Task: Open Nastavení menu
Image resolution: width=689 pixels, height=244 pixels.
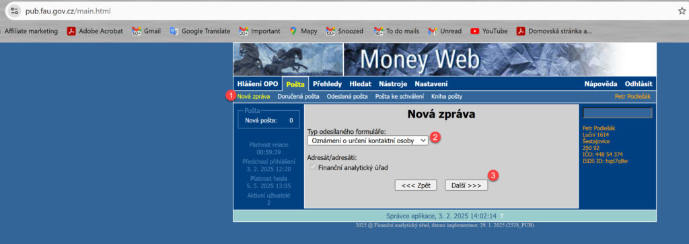Action: point(431,84)
